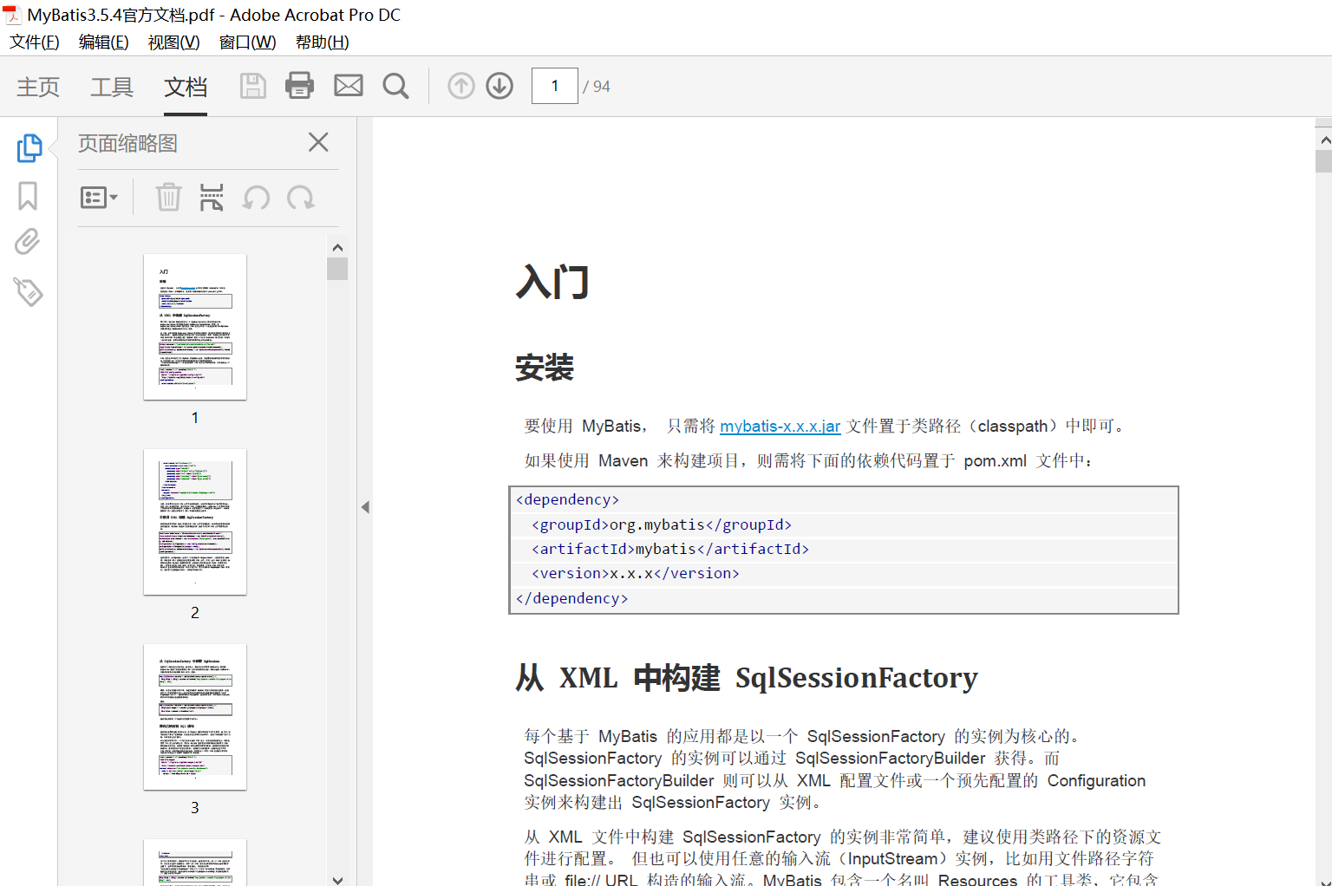The height and width of the screenshot is (886, 1332).
Task: Go to previous page up arrow
Action: click(461, 86)
